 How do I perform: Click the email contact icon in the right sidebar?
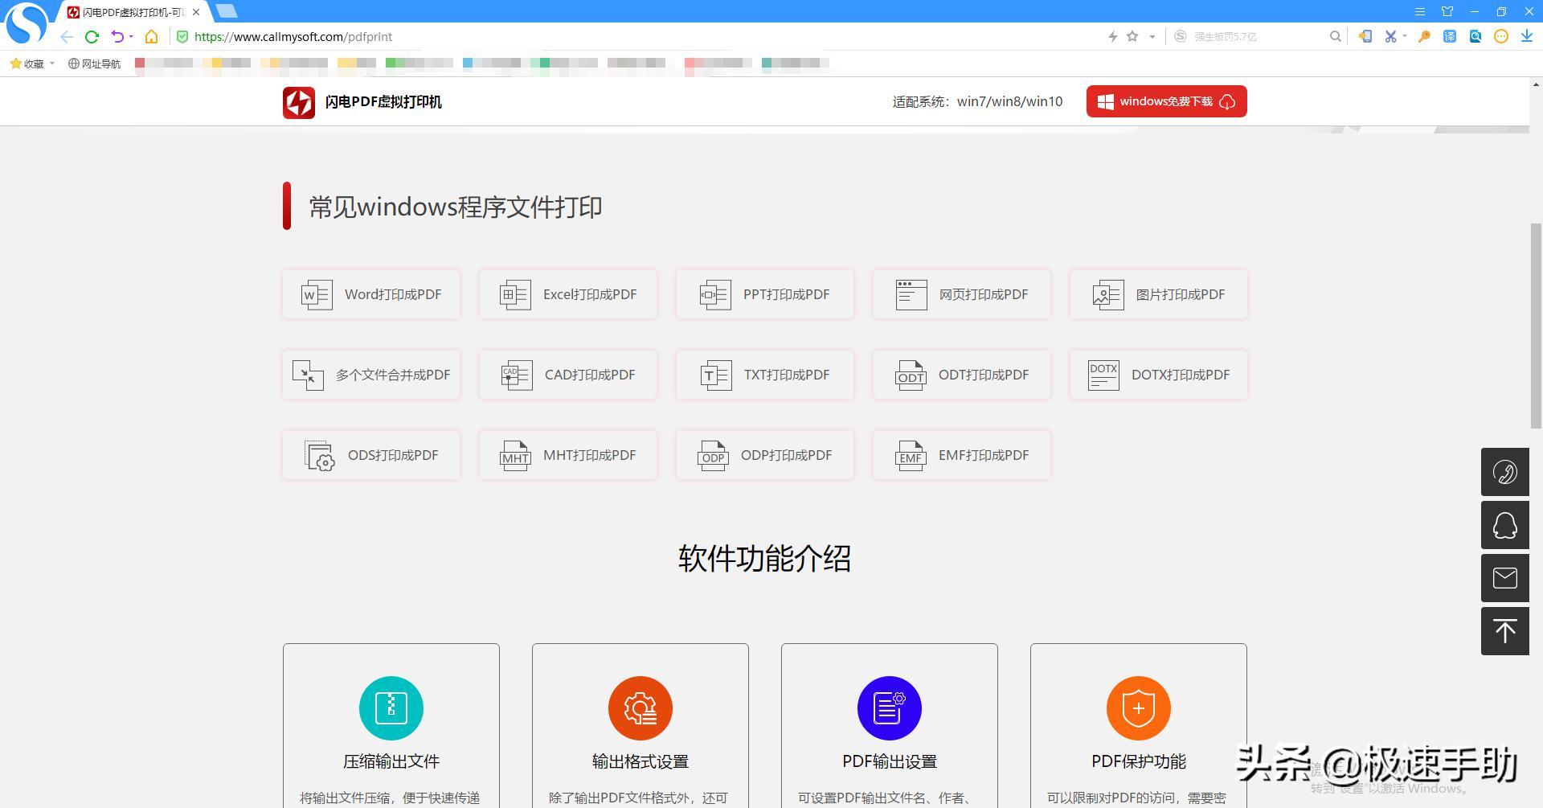(1505, 578)
